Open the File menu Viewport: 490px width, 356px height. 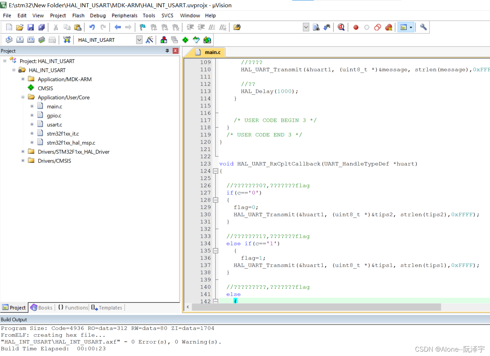pos(7,16)
